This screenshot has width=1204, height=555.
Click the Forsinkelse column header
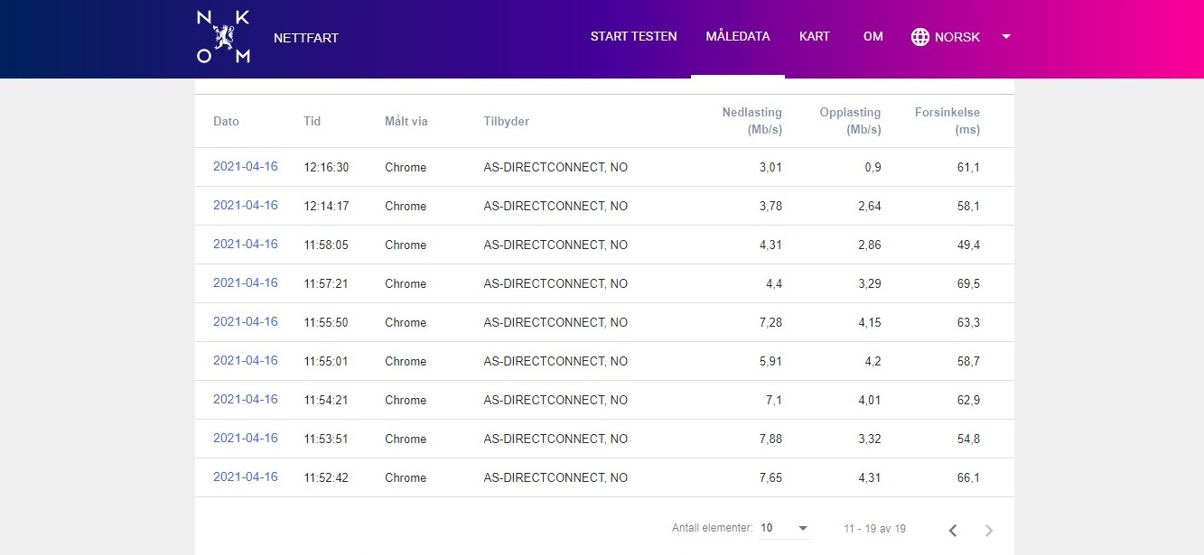[x=947, y=121]
